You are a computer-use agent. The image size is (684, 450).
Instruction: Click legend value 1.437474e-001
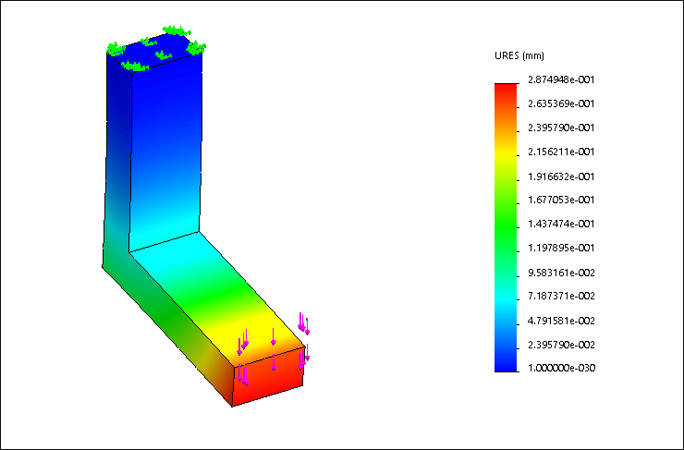[x=561, y=224]
